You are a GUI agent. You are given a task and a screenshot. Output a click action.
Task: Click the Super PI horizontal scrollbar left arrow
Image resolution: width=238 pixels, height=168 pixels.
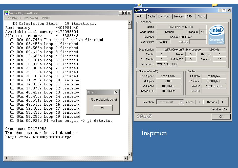point(6,158)
